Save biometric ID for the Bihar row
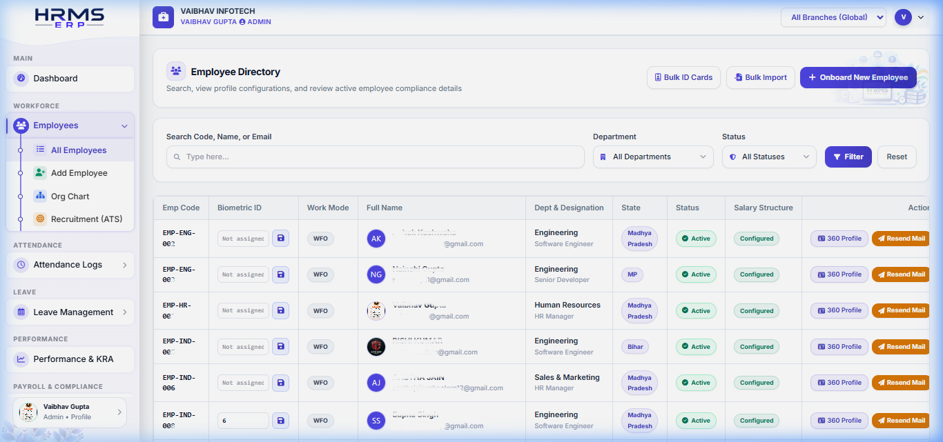This screenshot has width=943, height=442. (x=280, y=347)
